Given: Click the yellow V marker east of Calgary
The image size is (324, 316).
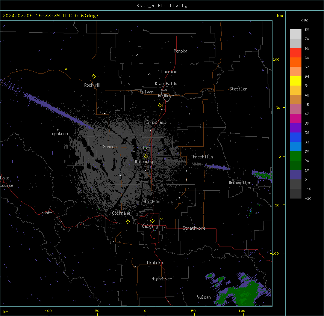Looking at the screenshot, I should point(161,219).
